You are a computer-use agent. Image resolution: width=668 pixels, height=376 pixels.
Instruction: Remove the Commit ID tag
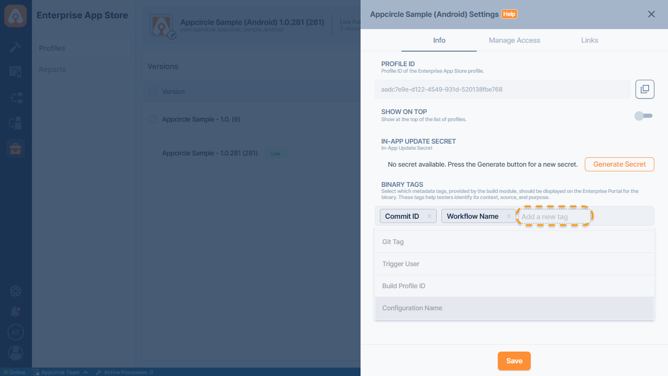(x=429, y=216)
